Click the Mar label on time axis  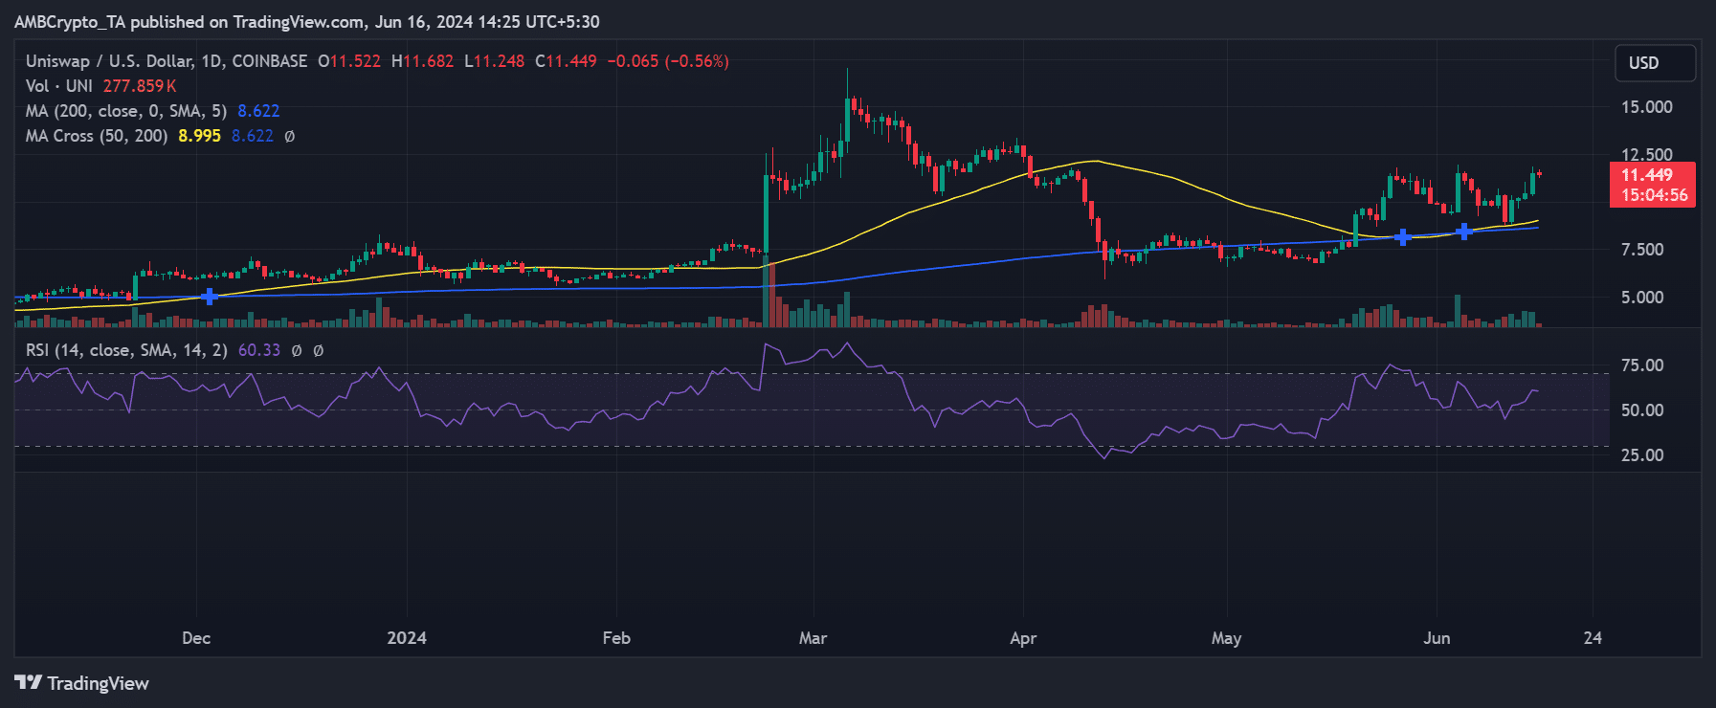pyautogui.click(x=813, y=638)
